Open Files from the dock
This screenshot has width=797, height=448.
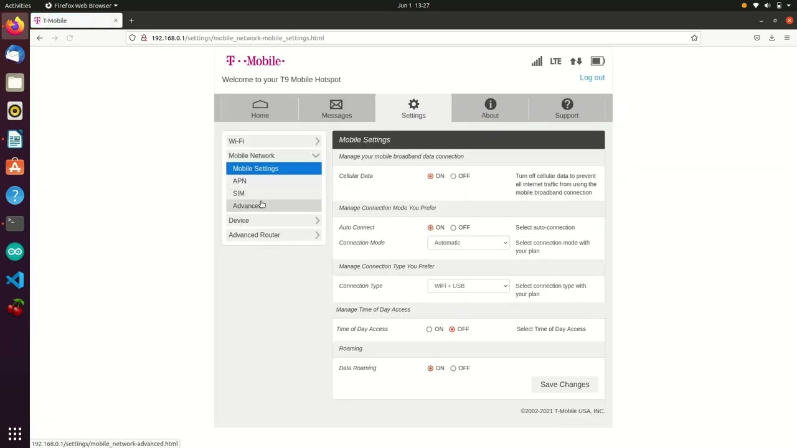15,83
